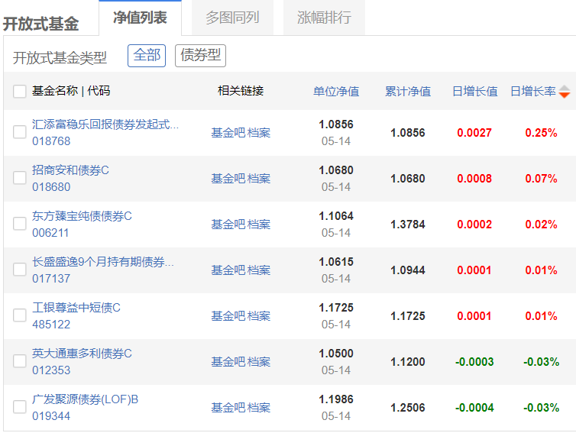This screenshot has height=433, width=576.
Task: Open fund 英大通惠多利债券C
Action: pos(82,354)
